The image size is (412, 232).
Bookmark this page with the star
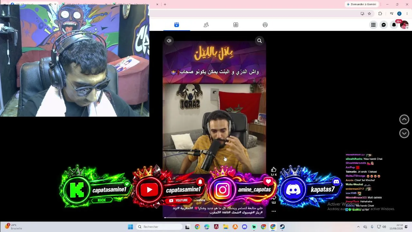369,14
